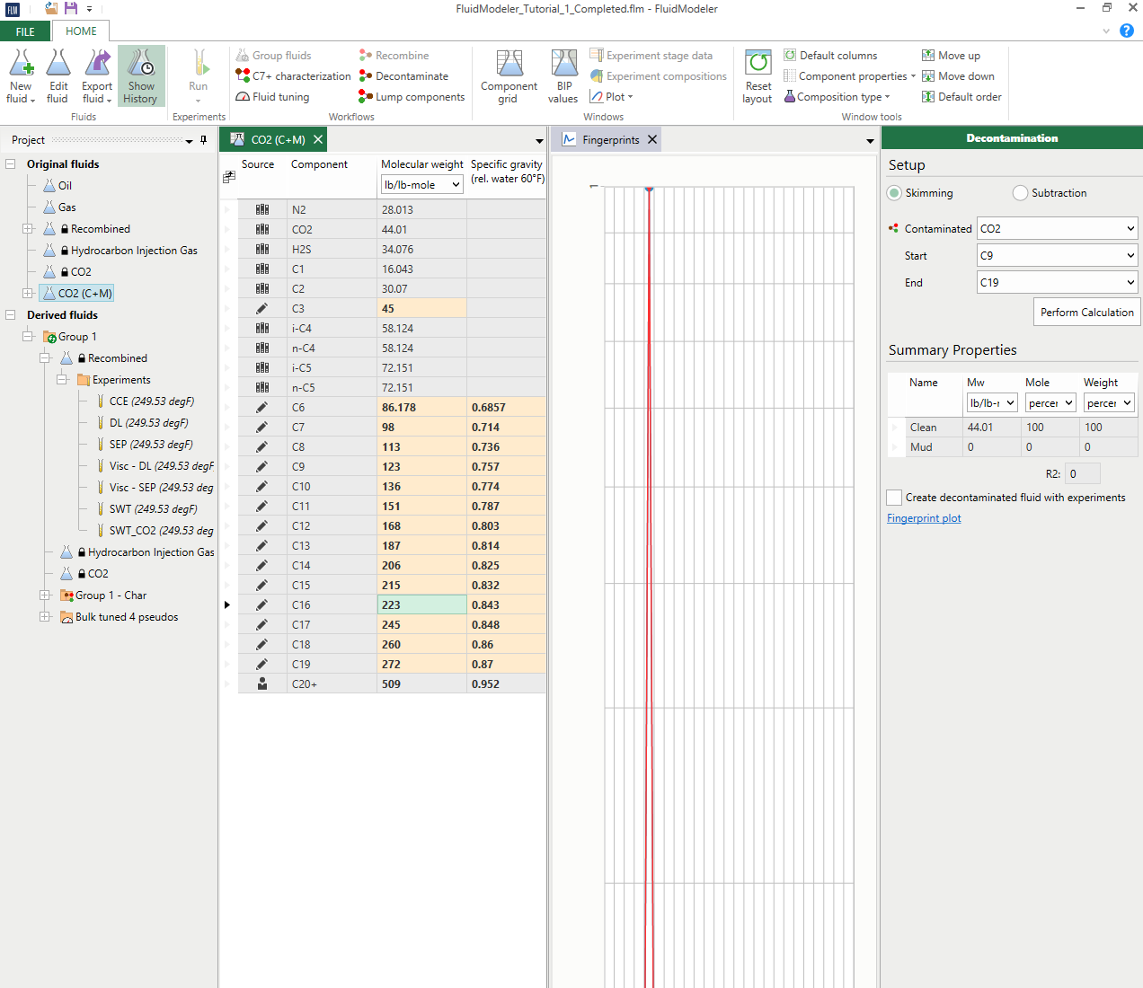Open the Fingerprint plot link

pos(924,518)
